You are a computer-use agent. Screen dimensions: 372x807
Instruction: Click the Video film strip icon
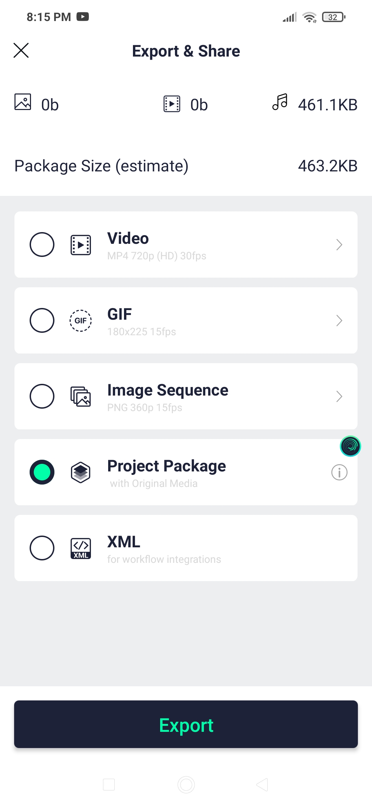click(x=81, y=245)
